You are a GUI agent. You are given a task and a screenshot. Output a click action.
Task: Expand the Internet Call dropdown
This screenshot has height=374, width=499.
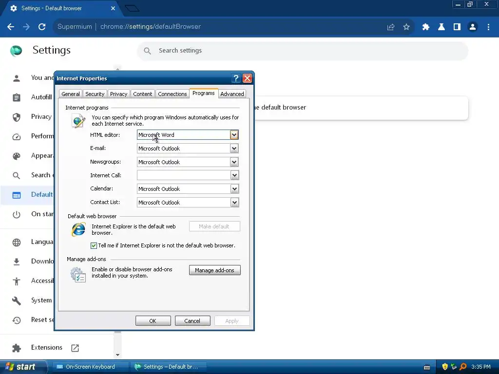[234, 175]
